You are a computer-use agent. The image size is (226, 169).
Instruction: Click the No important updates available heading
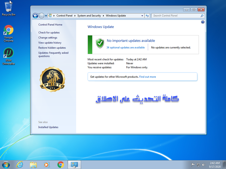[131, 41]
